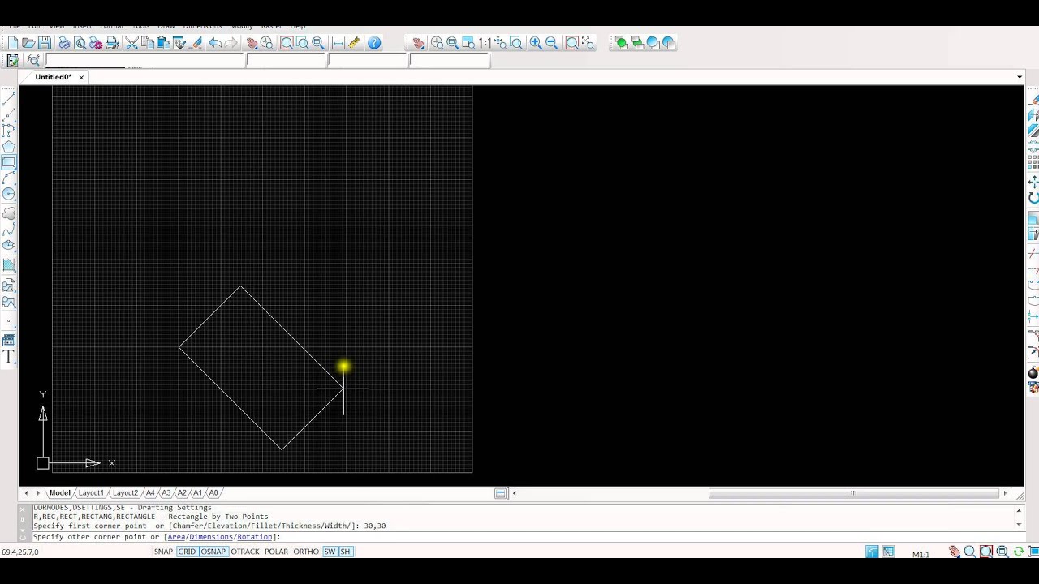Toggle POLAR tracking in status bar
This screenshot has width=1039, height=584.
(276, 552)
